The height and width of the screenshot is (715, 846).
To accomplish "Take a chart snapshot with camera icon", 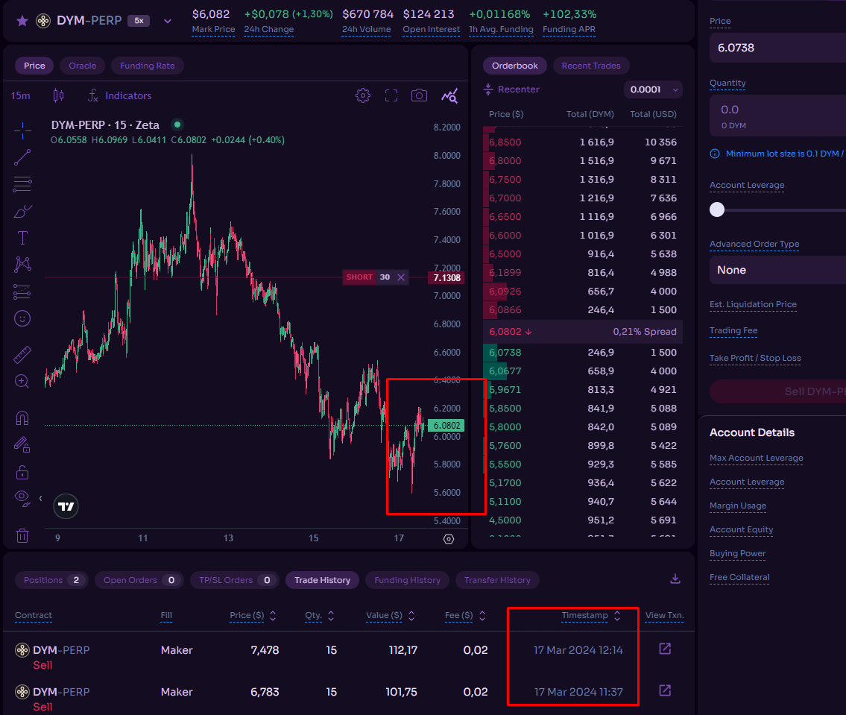I will click(420, 95).
